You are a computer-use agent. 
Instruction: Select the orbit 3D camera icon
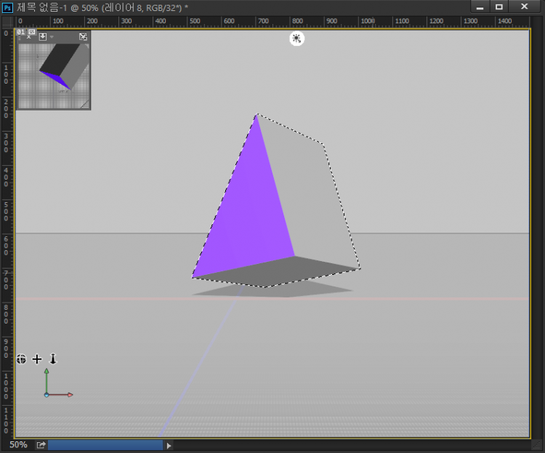click(22, 358)
